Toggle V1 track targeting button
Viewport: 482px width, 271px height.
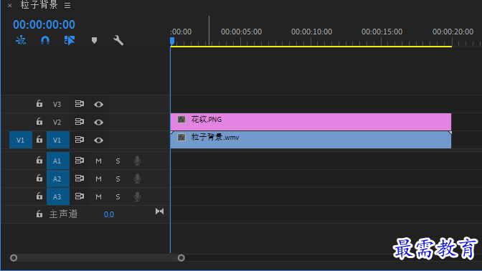point(58,140)
